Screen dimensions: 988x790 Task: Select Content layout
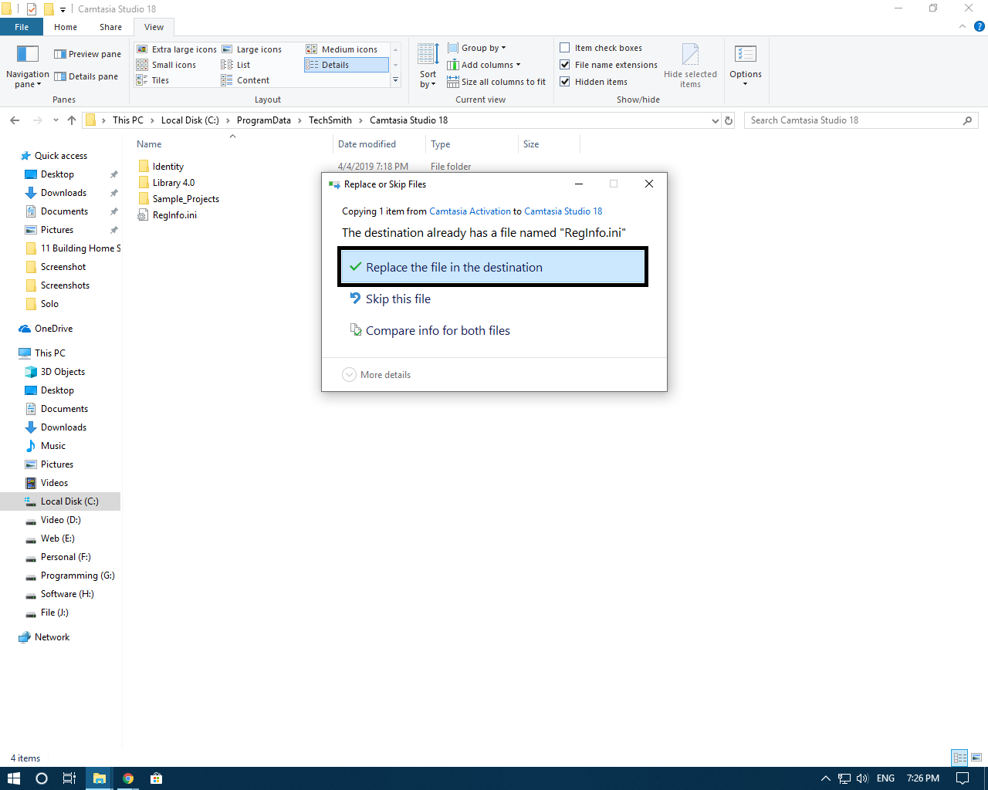click(x=245, y=80)
